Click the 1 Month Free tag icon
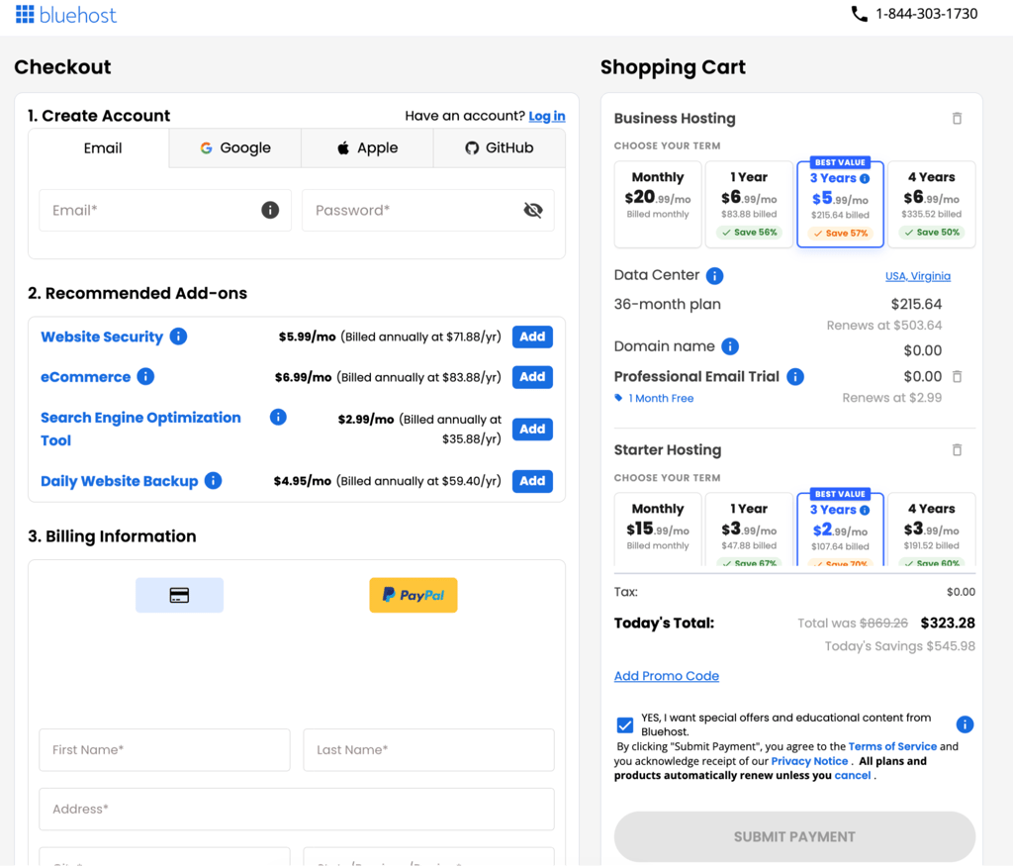 [618, 398]
